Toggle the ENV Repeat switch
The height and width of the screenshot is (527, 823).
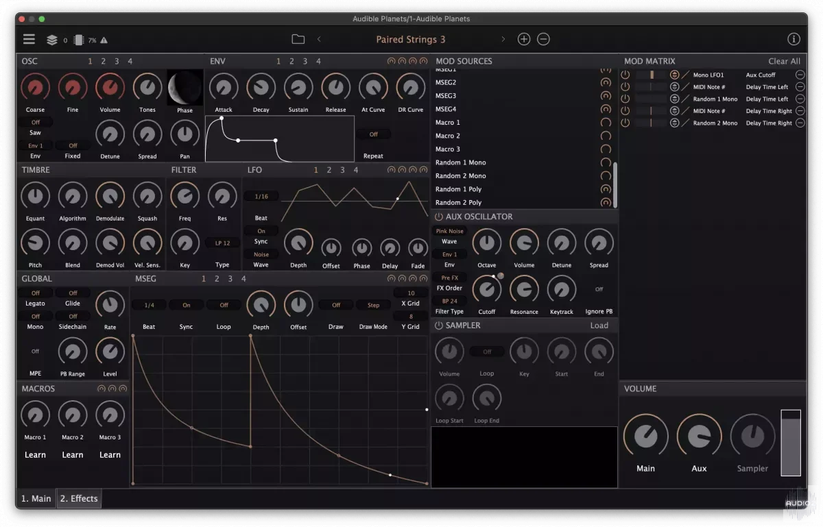pos(373,134)
